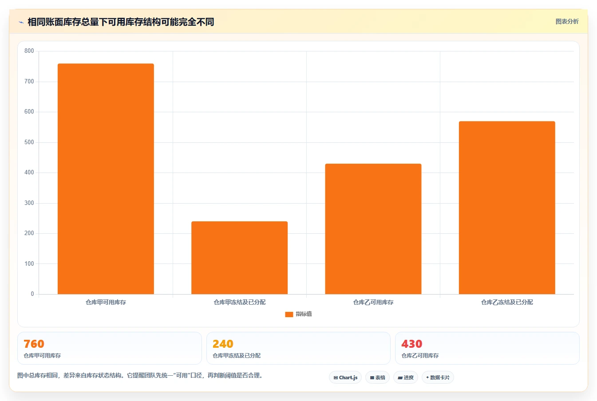Click the 仓库乙冻结及已分配 bar in chart

point(507,208)
